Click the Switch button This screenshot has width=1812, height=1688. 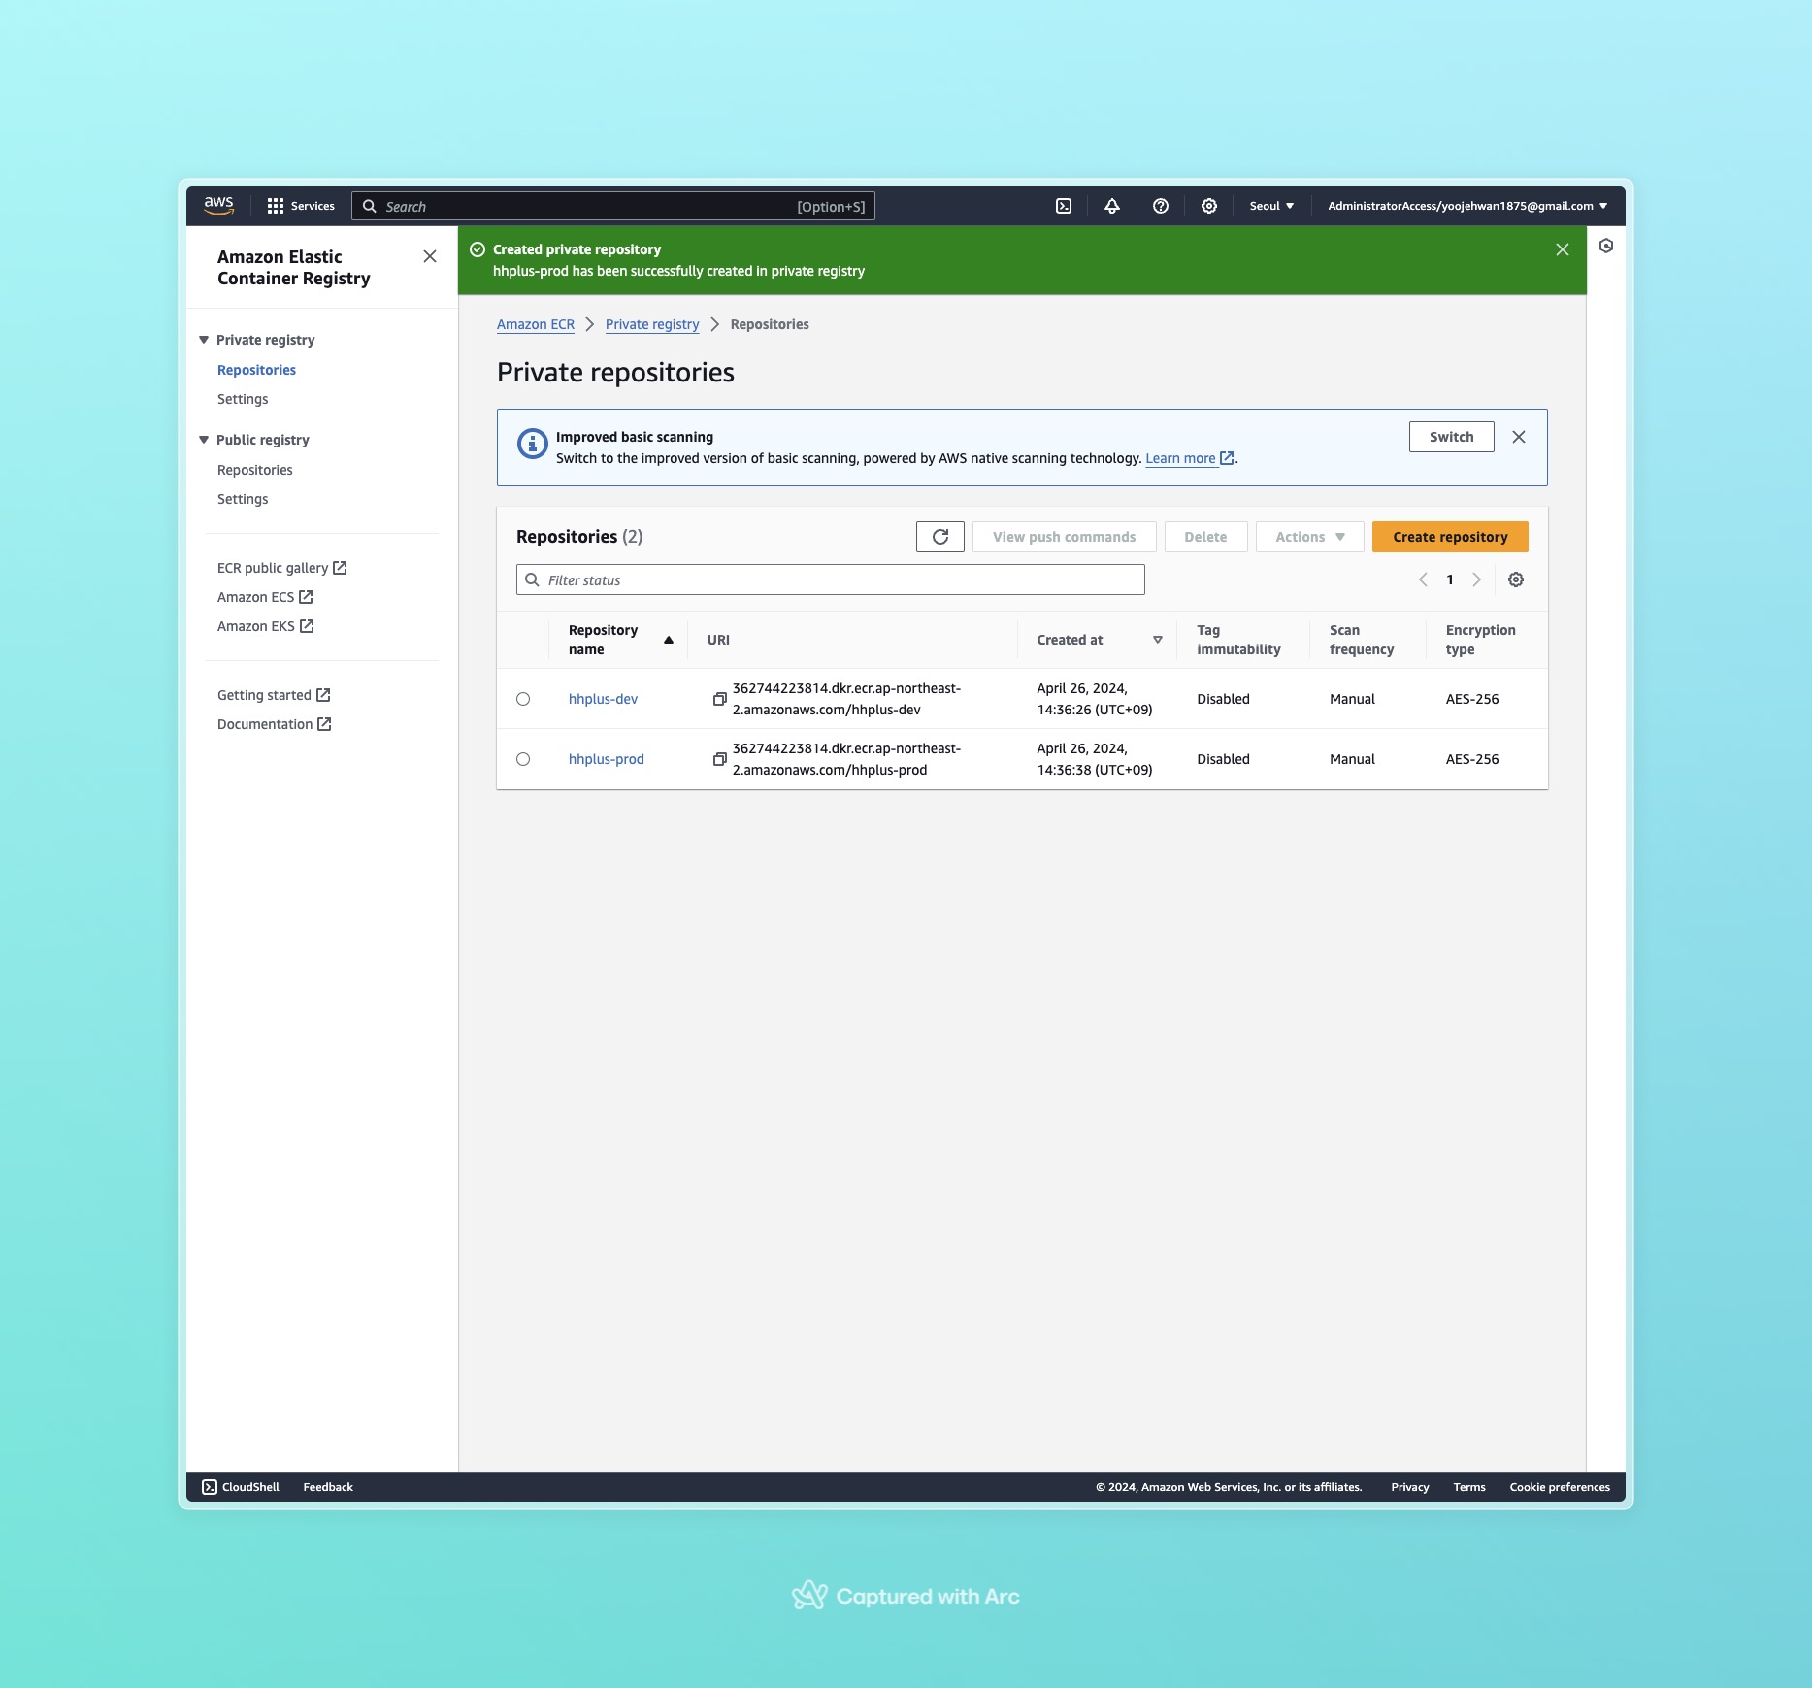[1452, 437]
